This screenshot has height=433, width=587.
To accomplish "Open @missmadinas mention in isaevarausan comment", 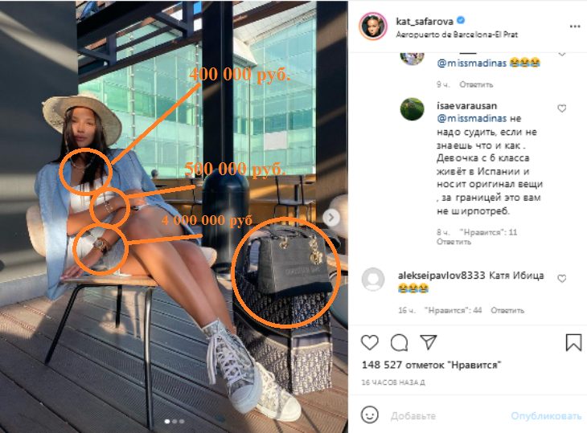I will coord(472,119).
